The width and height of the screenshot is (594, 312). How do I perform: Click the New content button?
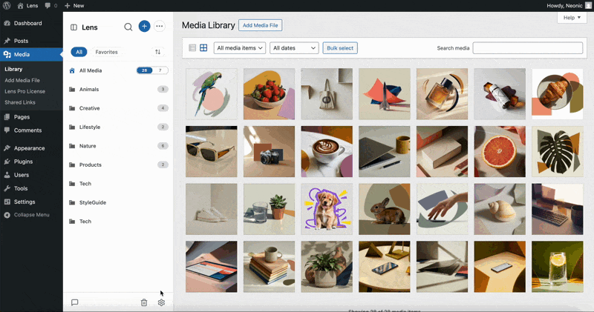click(74, 6)
